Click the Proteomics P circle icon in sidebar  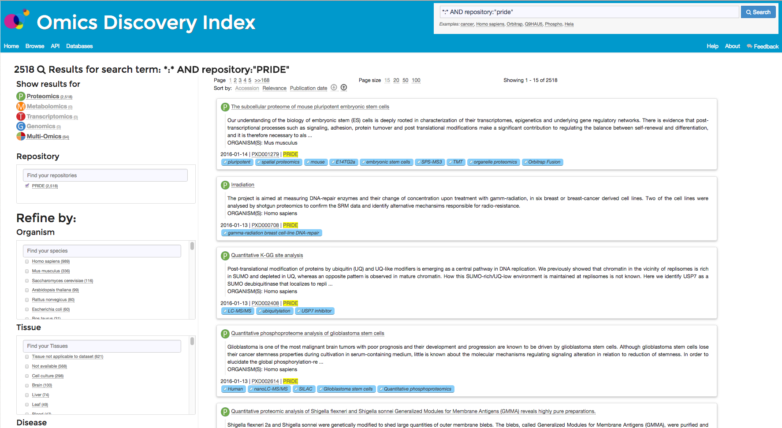pyautogui.click(x=21, y=96)
